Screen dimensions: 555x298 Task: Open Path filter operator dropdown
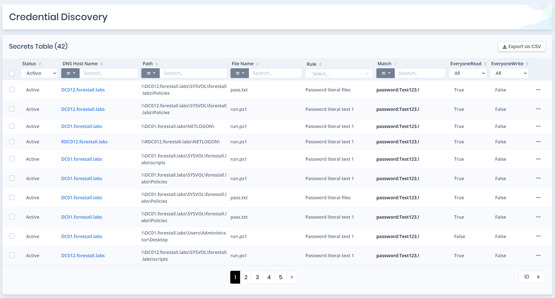coord(151,73)
